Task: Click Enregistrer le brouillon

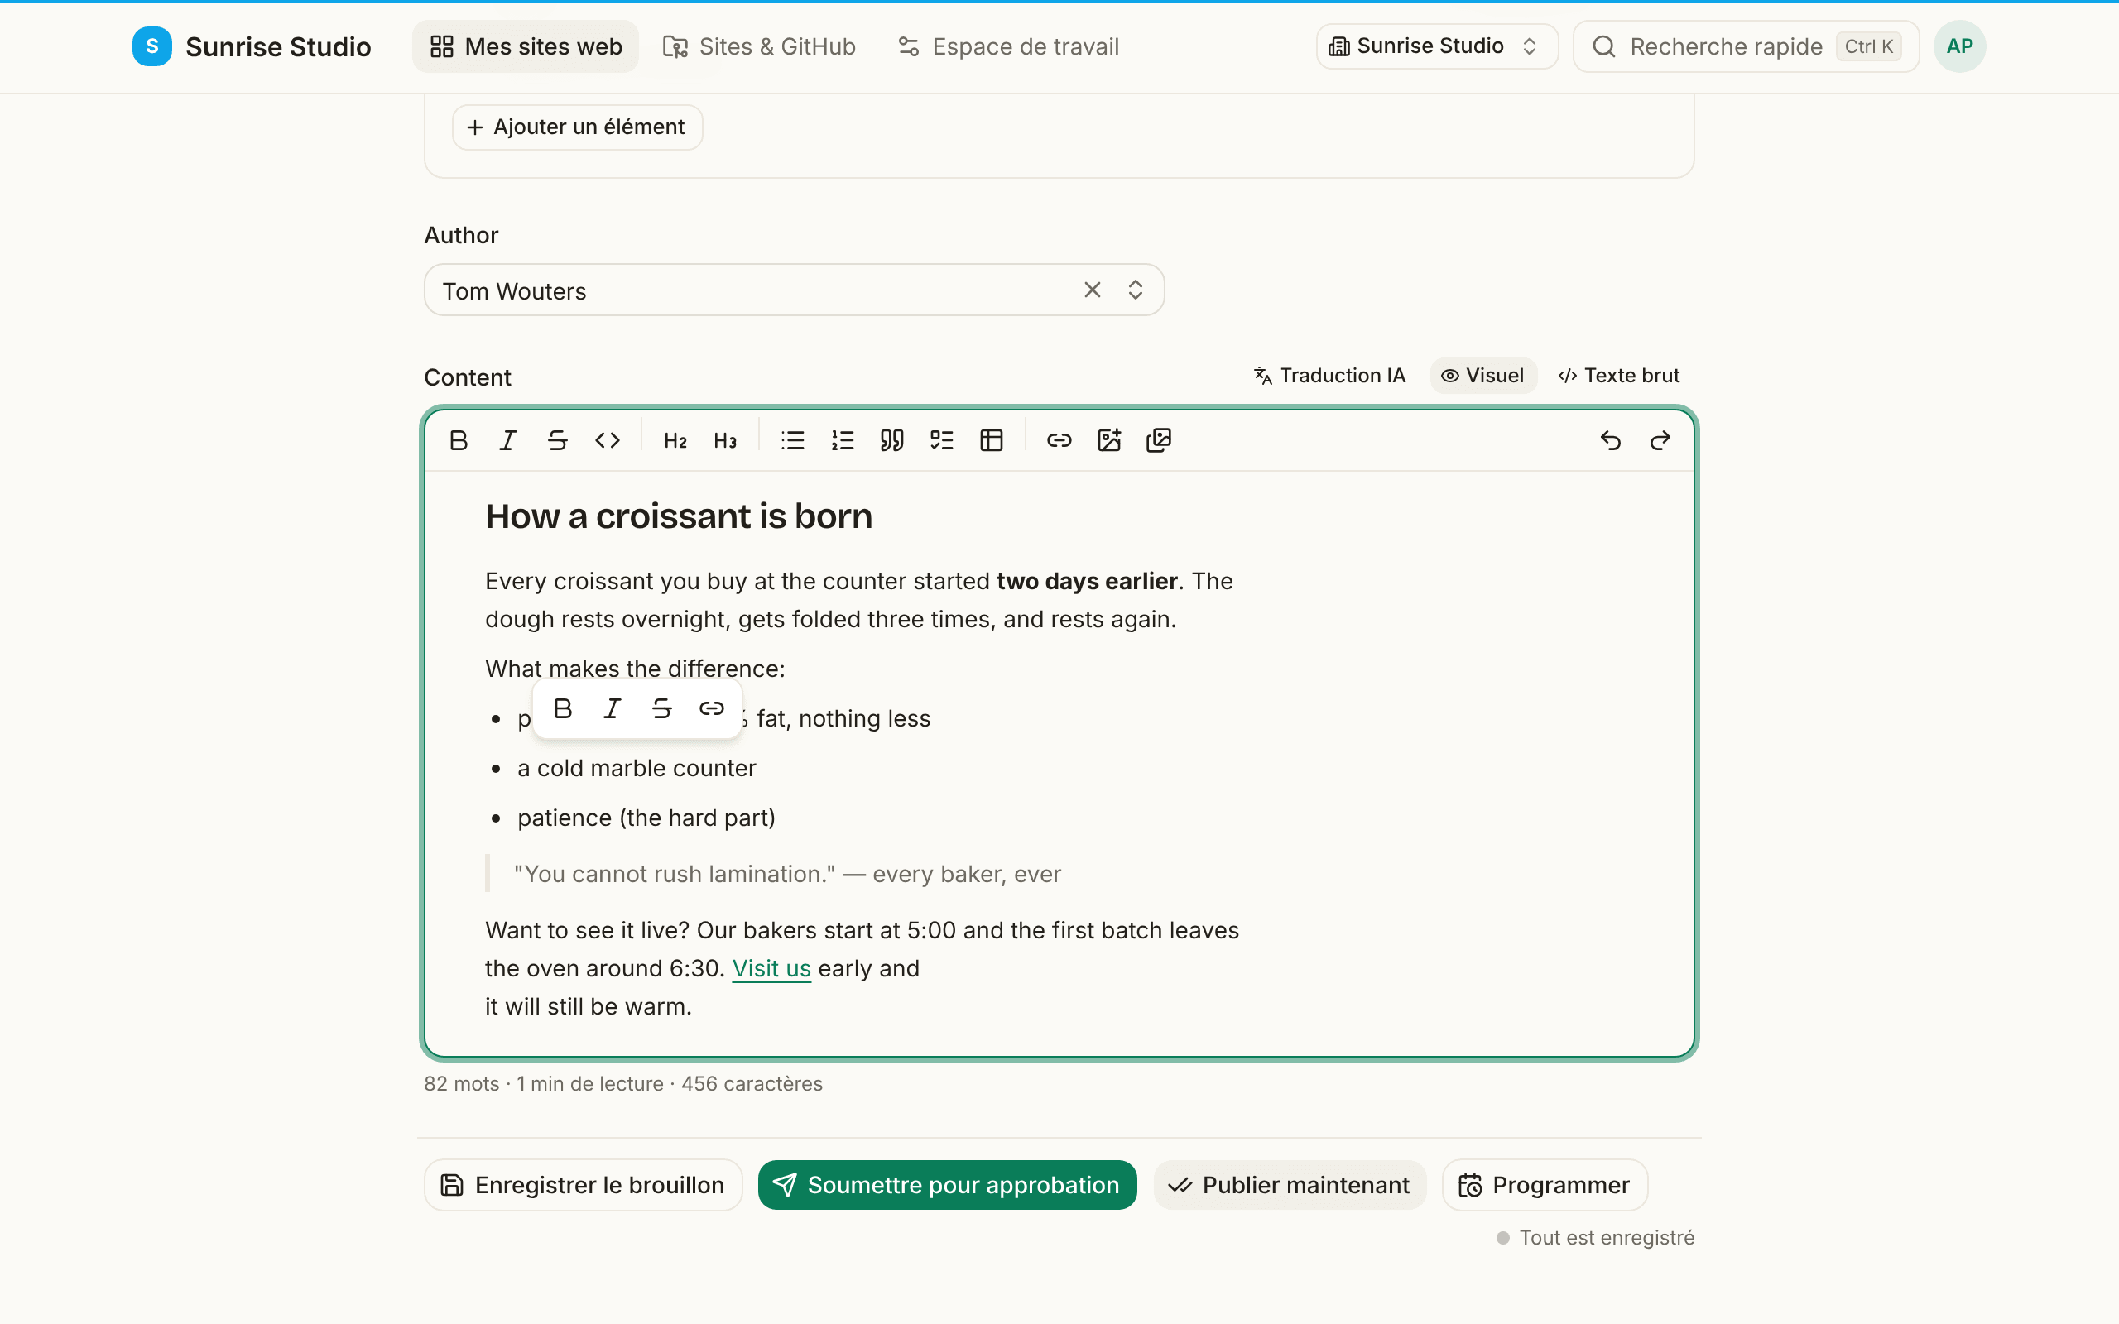Action: click(584, 1185)
